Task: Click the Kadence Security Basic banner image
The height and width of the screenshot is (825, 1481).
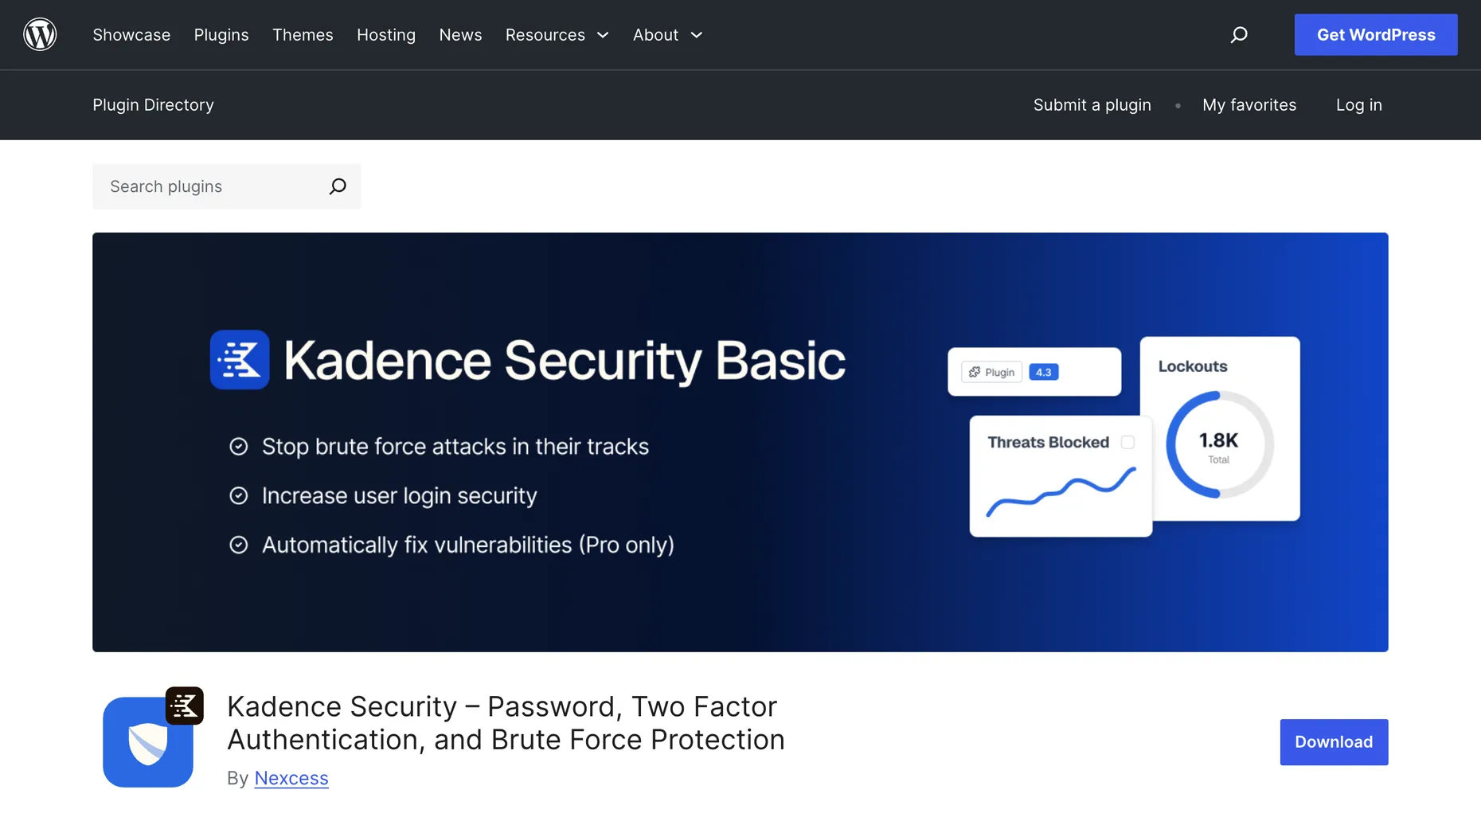Action: pyautogui.click(x=740, y=442)
